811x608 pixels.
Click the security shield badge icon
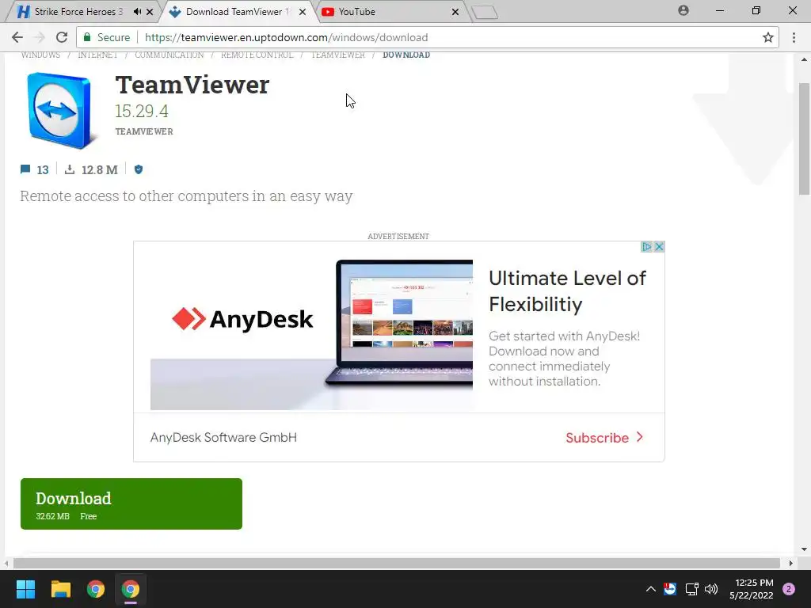[138, 169]
